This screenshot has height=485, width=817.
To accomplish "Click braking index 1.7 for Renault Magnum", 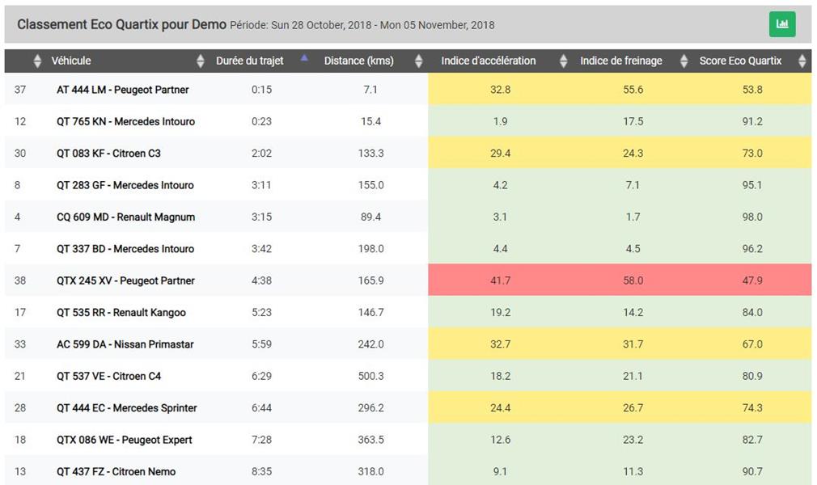I will click(x=633, y=217).
